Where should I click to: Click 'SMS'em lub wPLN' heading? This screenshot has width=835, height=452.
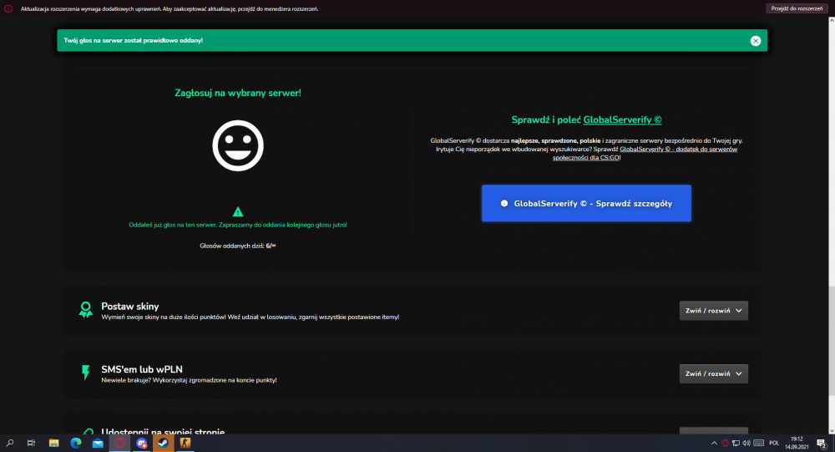point(142,369)
